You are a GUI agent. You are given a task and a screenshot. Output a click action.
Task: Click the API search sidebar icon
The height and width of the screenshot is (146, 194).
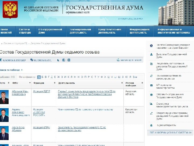point(151,85)
